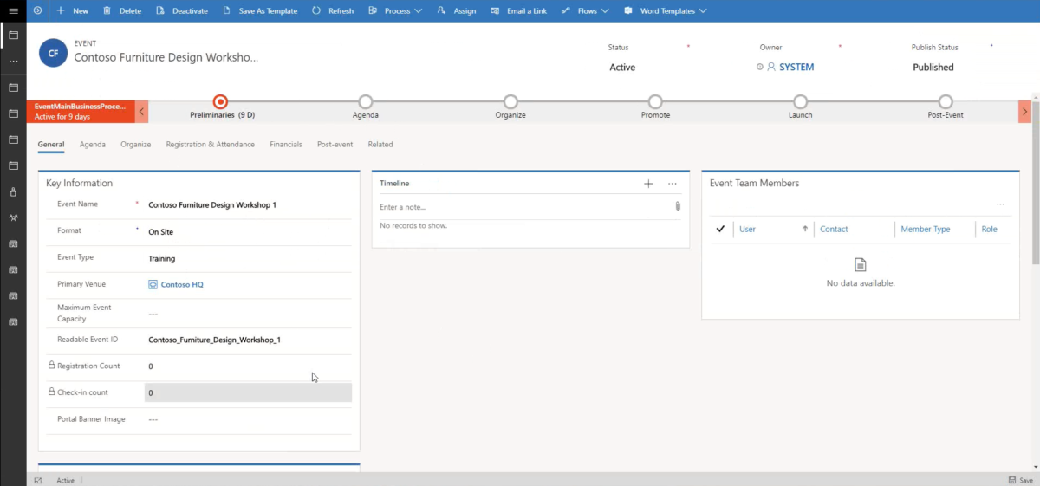Expand the Flows dropdown
Screen dimensions: 1040x486
pyautogui.click(x=585, y=10)
